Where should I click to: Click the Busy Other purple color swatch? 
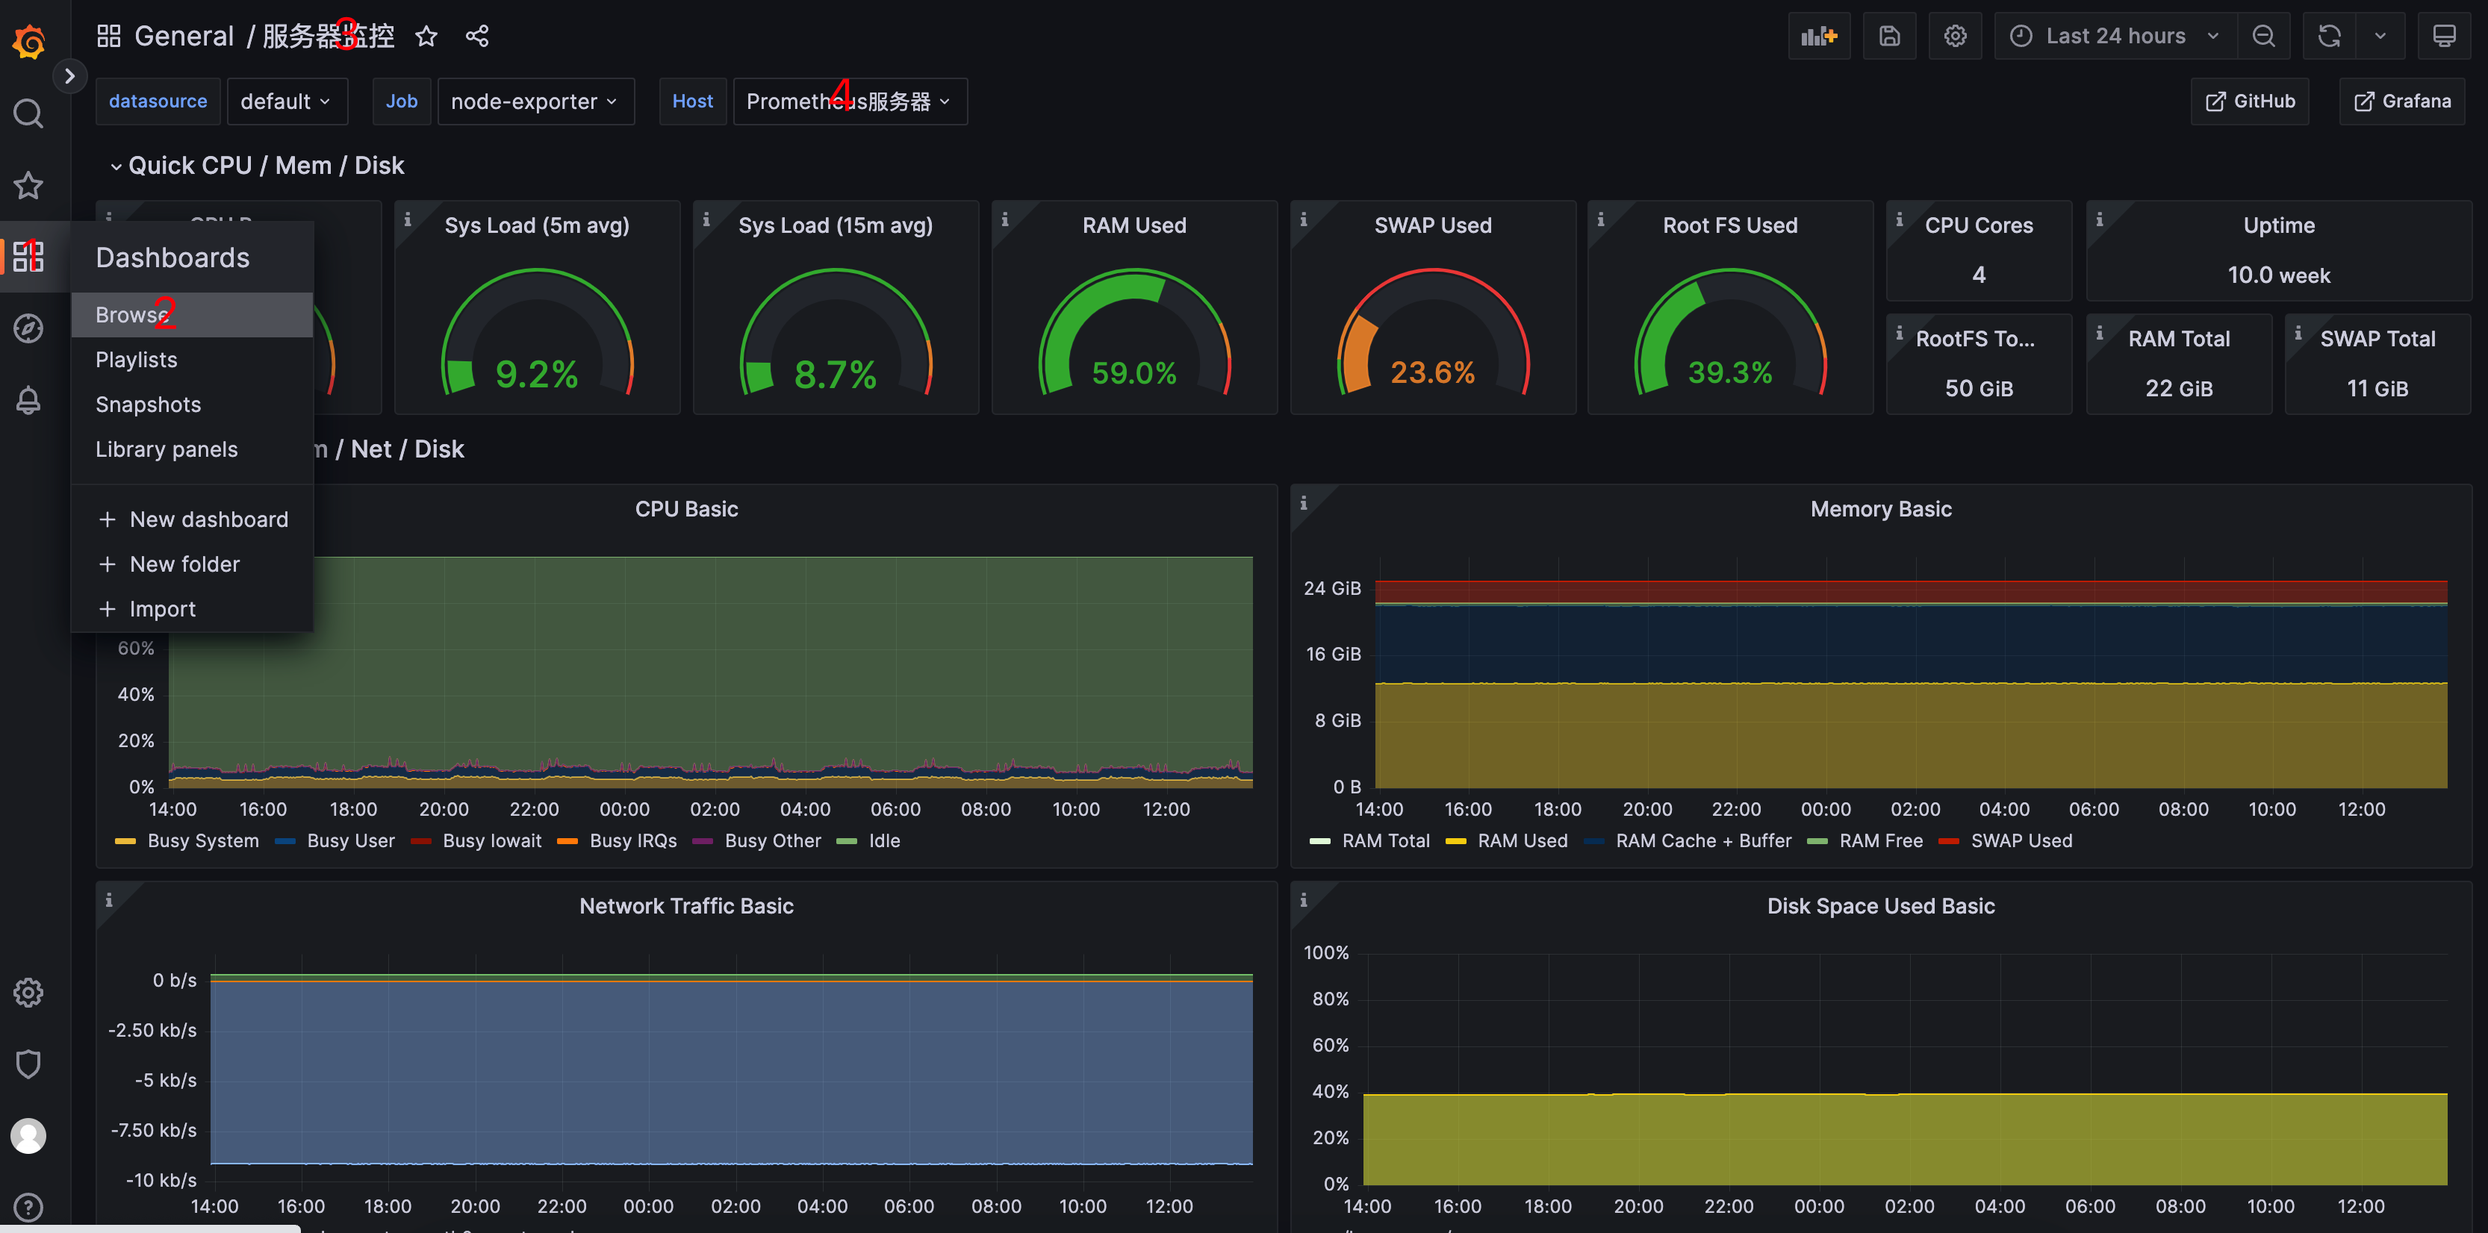click(702, 842)
